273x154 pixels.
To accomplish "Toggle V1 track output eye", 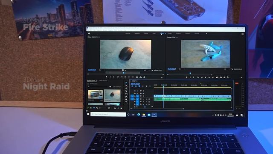I will pos(143,96).
